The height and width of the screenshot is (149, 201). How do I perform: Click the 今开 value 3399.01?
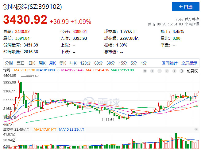click(79, 32)
